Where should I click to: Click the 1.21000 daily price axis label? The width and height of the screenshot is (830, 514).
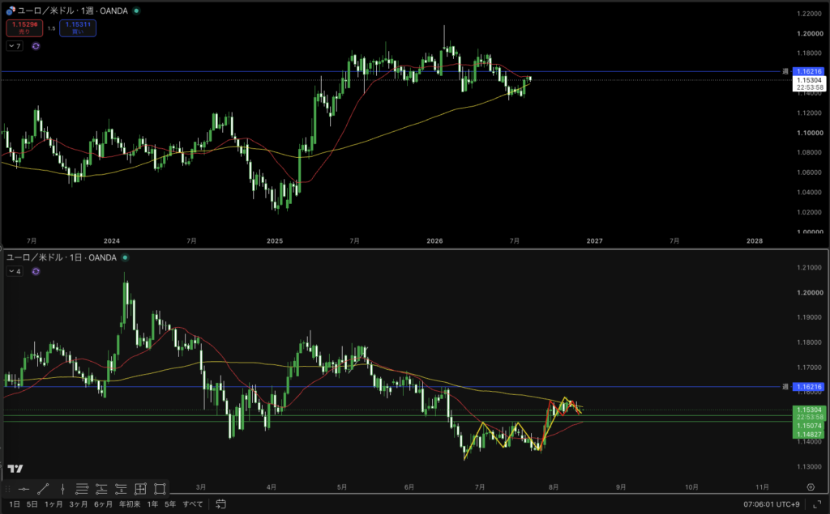click(x=810, y=268)
